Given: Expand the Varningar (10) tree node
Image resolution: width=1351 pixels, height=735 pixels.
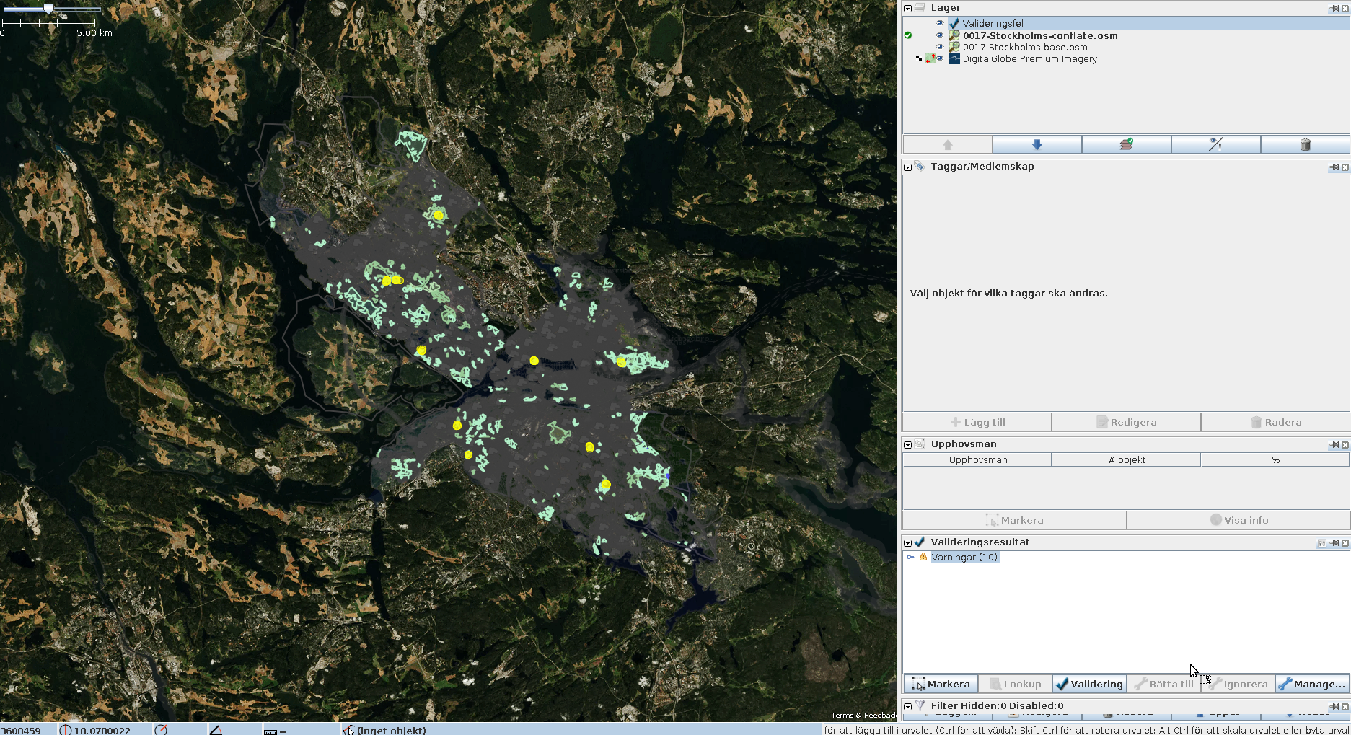Looking at the screenshot, I should [x=910, y=558].
